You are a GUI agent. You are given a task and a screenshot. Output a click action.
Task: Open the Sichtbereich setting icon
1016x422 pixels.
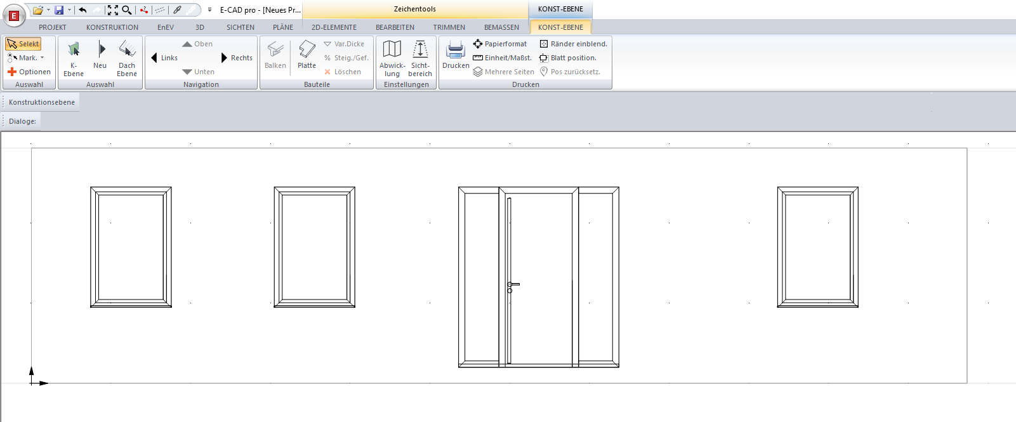420,58
